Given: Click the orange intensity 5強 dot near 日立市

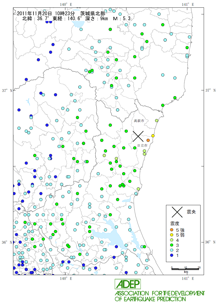Looking at the screenshot, I should 148,140.
